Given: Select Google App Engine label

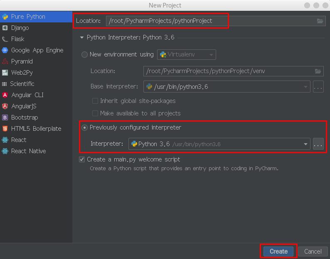Looking at the screenshot, I should [37, 50].
